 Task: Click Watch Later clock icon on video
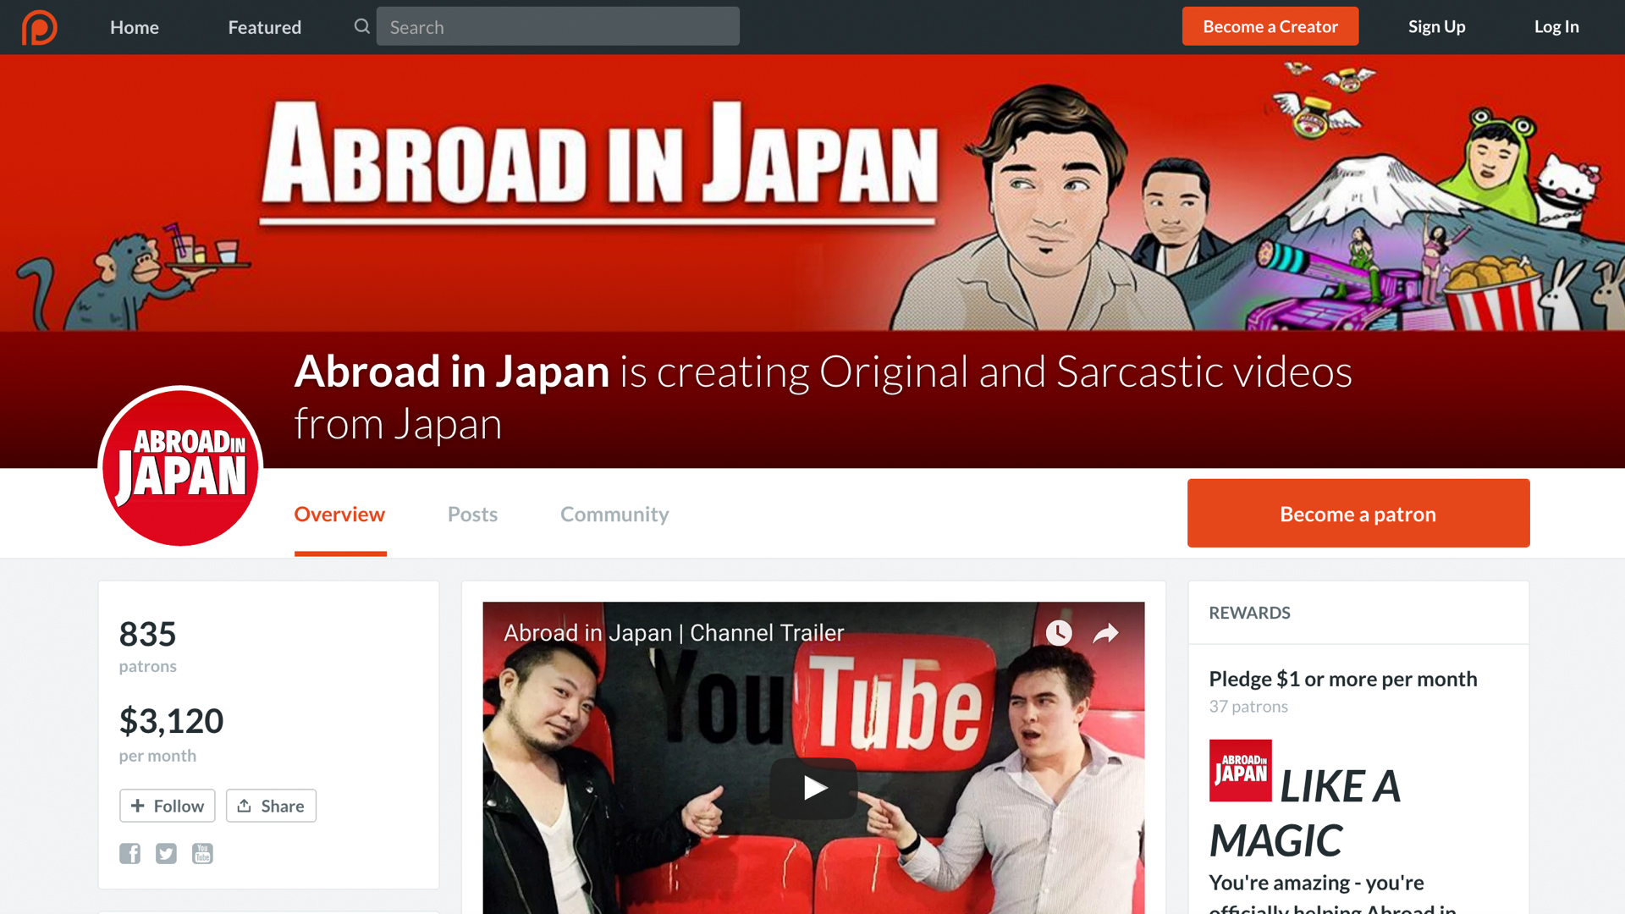(x=1058, y=633)
